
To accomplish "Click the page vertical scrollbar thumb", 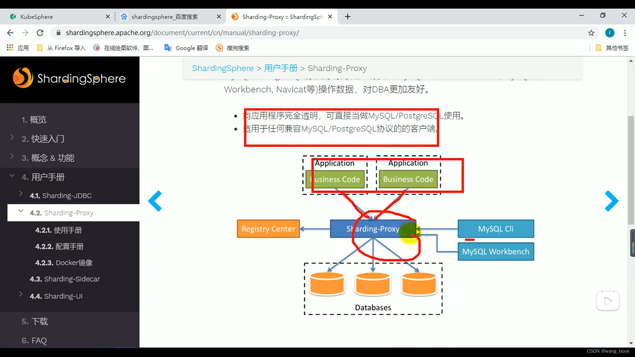I will (x=631, y=170).
